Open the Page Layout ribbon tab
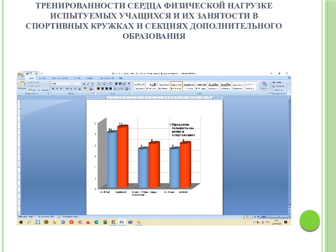The image size is (336, 252). 59,78
